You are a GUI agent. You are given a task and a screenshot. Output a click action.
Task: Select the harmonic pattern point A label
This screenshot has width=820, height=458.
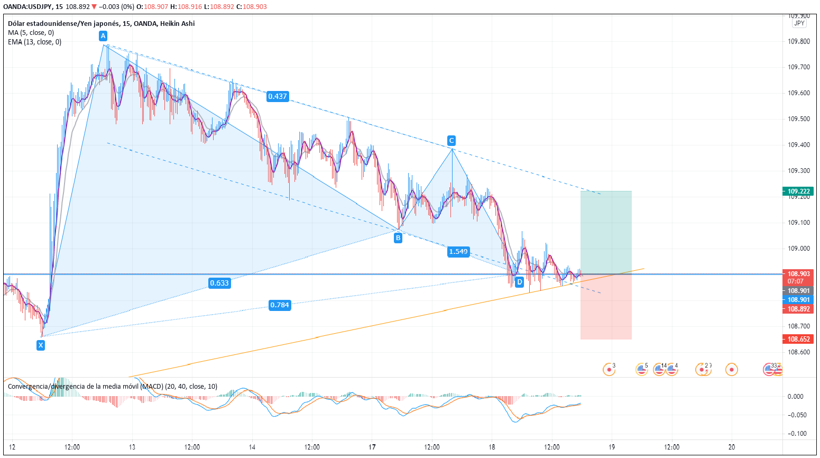point(103,36)
